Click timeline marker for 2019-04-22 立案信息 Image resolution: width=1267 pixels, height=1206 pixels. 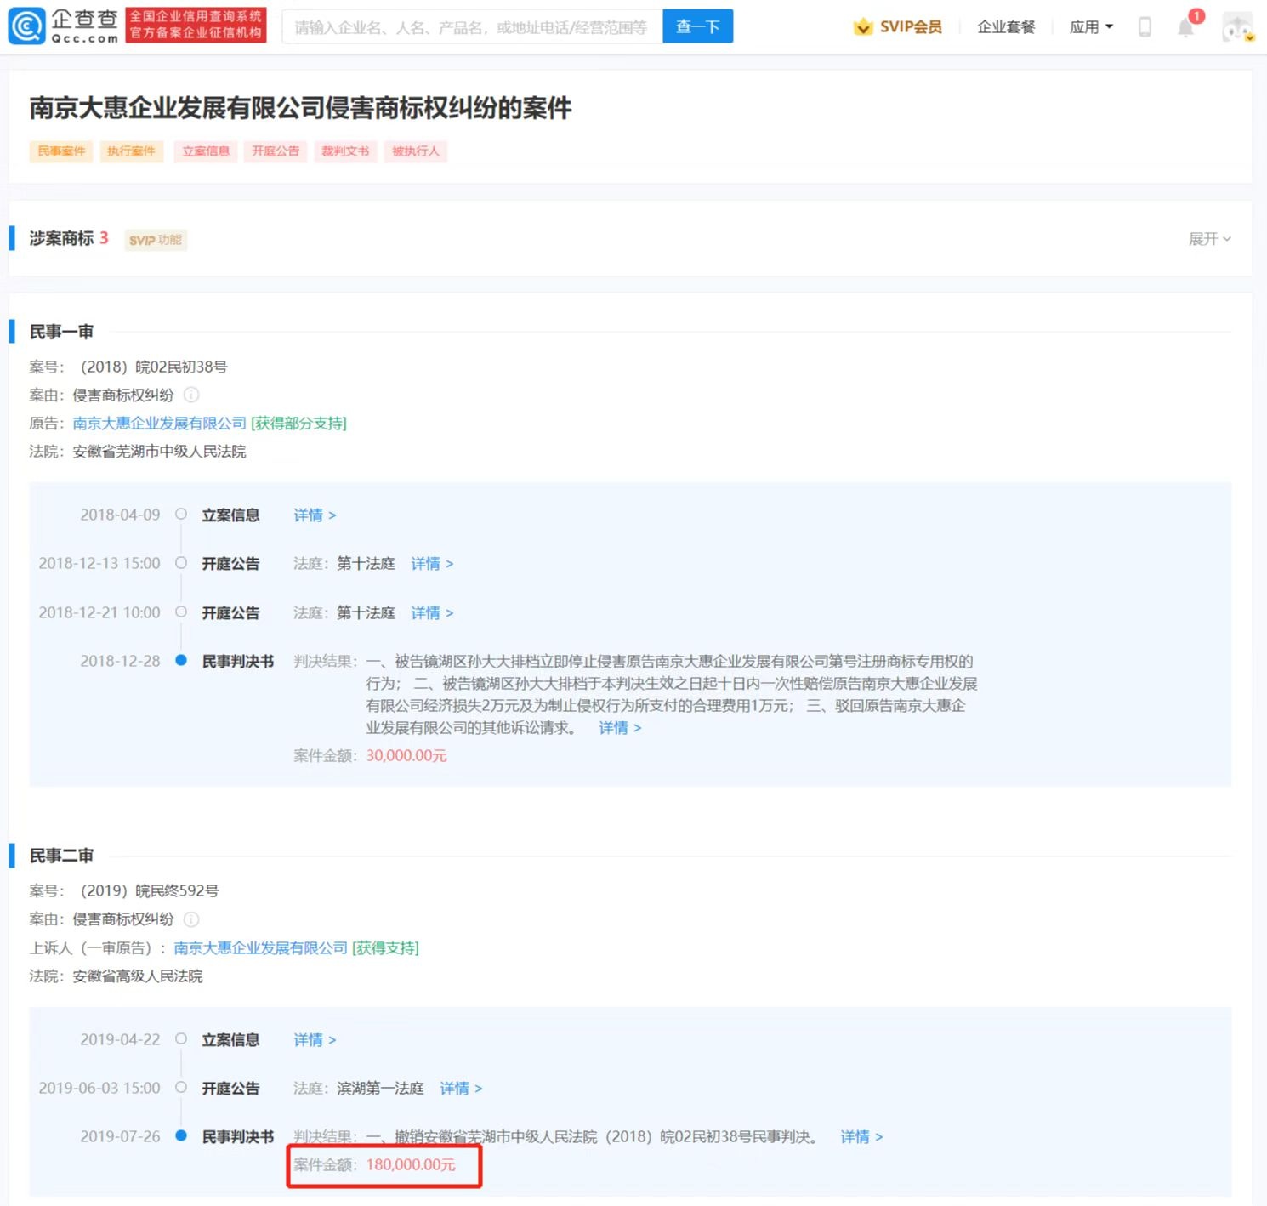181,1038
